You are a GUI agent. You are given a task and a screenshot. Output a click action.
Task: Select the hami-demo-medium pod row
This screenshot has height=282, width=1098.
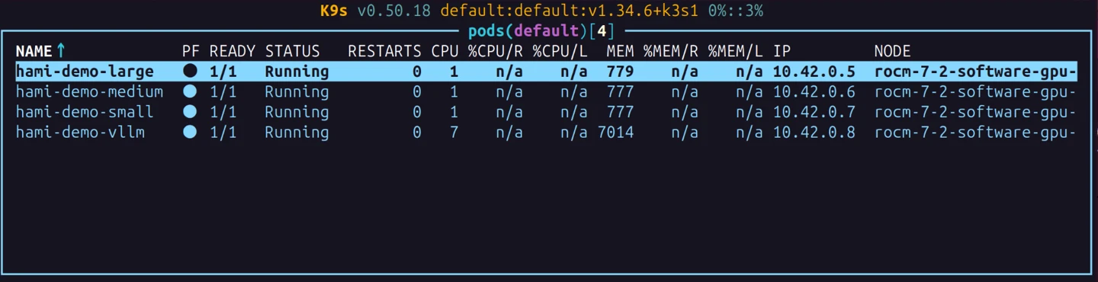click(546, 91)
